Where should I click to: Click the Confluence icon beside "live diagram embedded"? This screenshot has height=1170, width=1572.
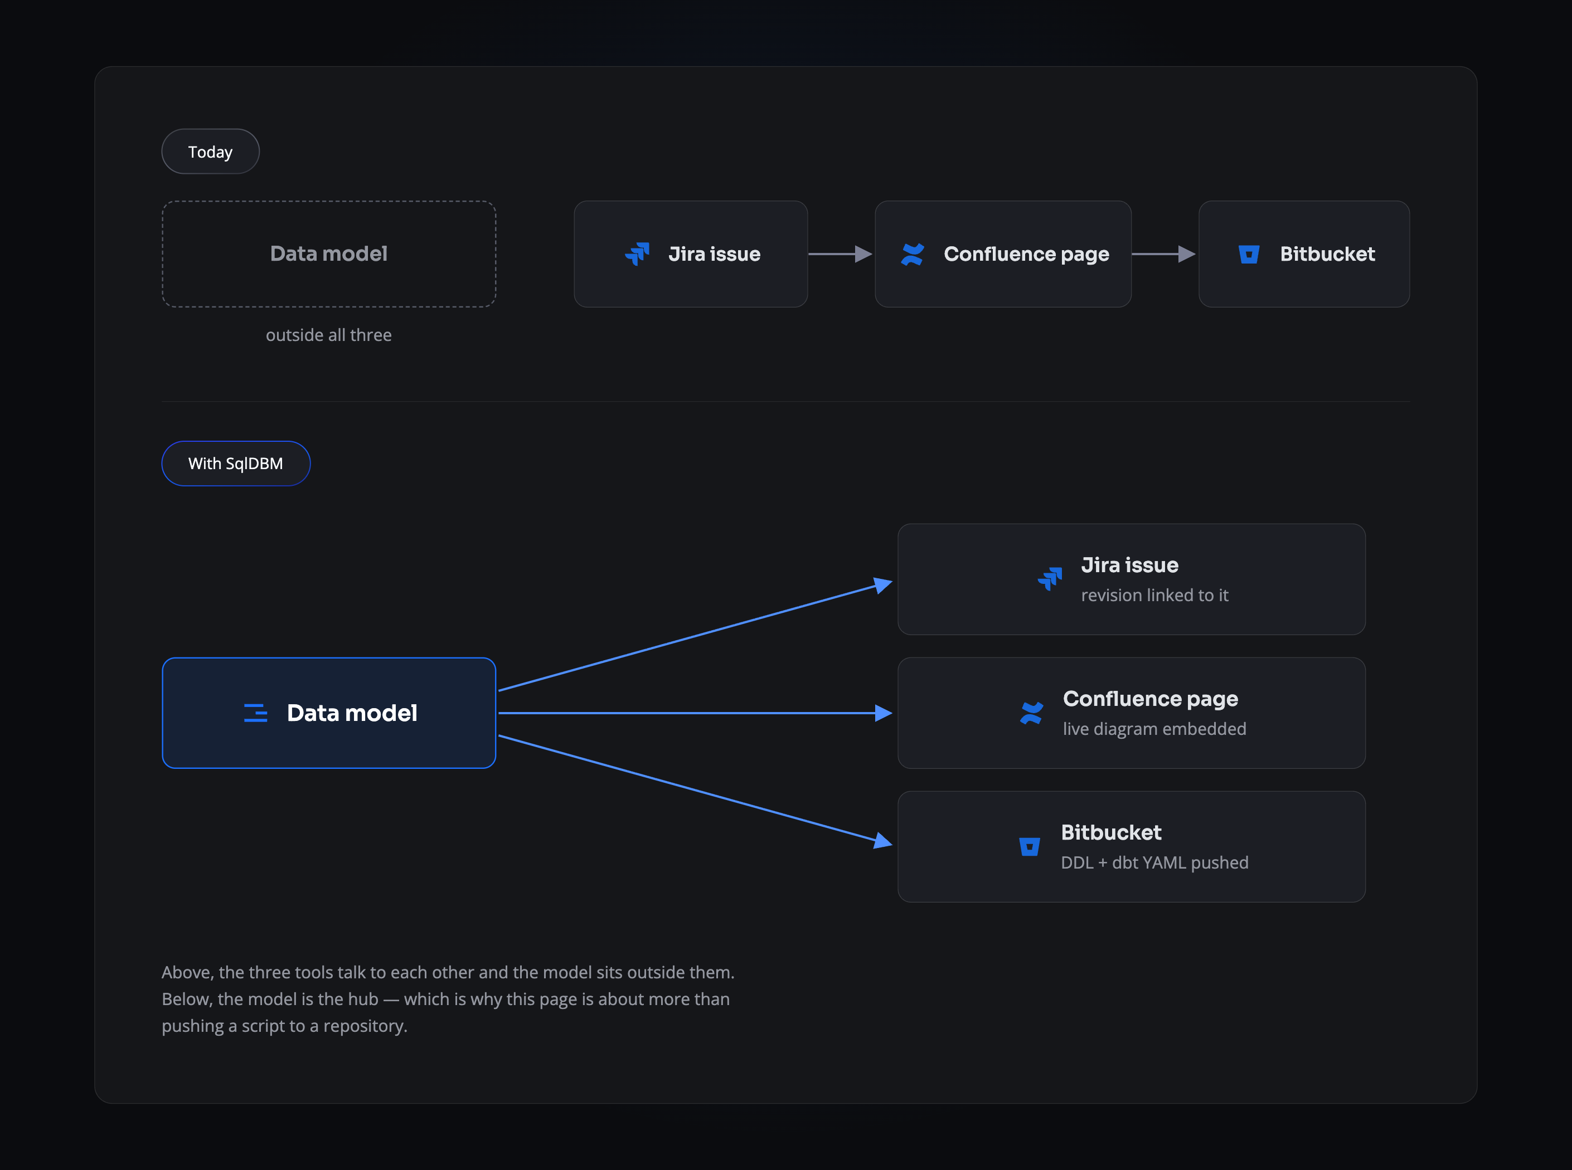(x=1031, y=713)
